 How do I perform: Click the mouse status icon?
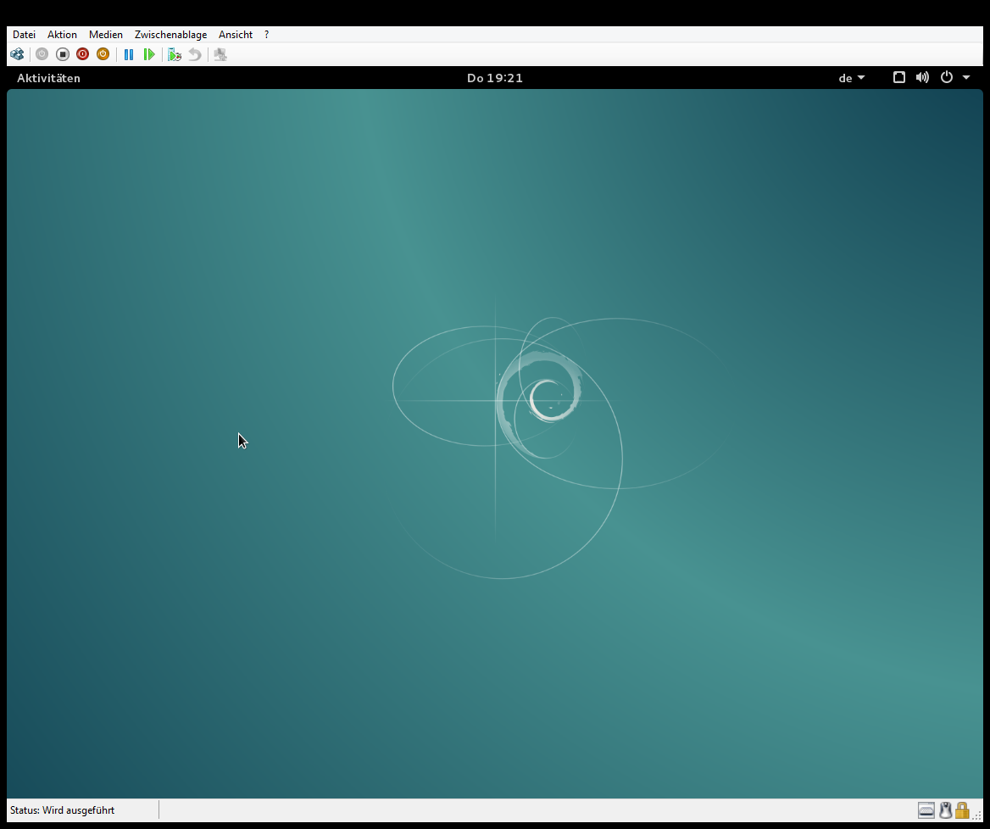point(945,810)
